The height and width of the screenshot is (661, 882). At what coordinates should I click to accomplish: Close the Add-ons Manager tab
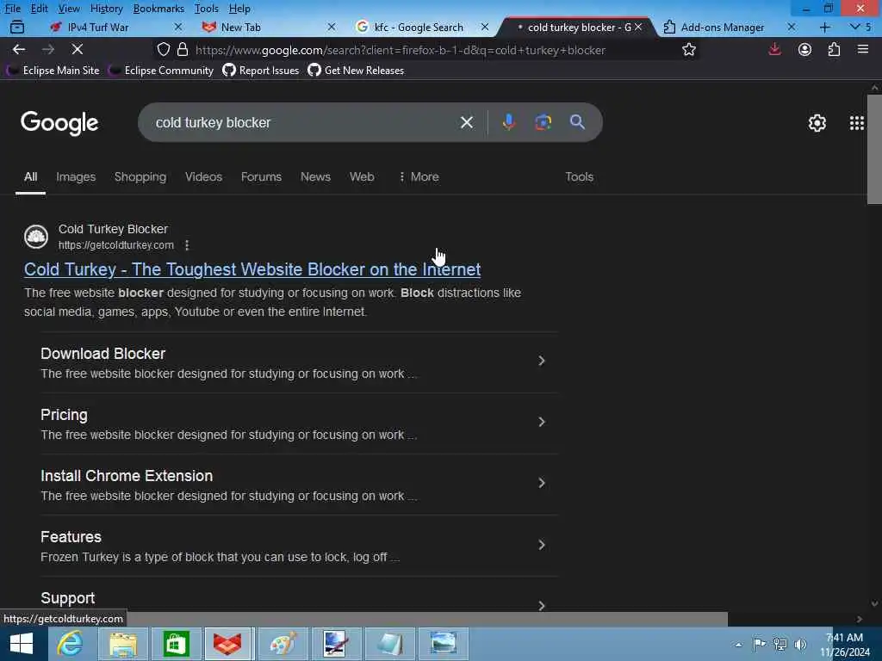pyautogui.click(x=791, y=27)
